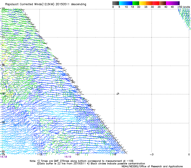Viewport: 191px width, 168px height.
Task: Click the "-16" latitude axis label
Action: coord(2,94)
